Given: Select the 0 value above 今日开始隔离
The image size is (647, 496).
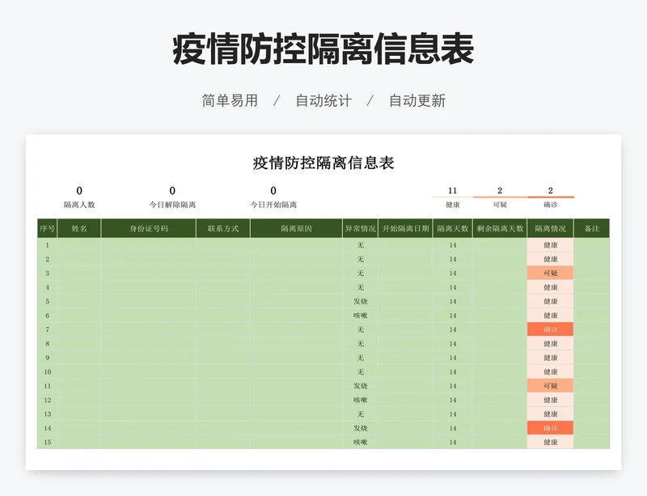Looking at the screenshot, I should point(273,191).
